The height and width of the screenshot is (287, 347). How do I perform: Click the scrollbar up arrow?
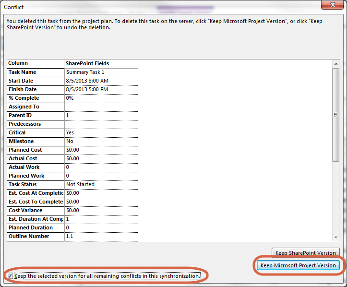[x=336, y=64]
